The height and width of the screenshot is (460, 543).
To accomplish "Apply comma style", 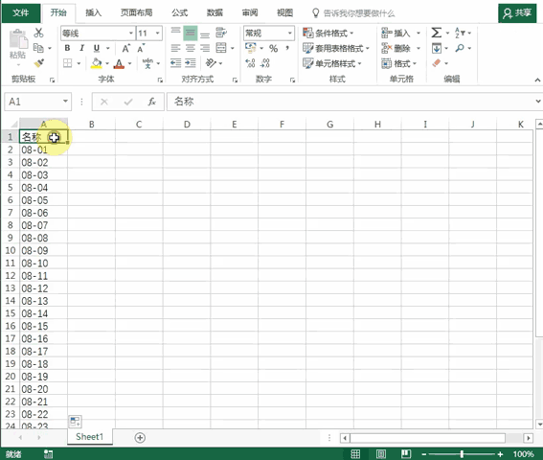I will tap(287, 48).
